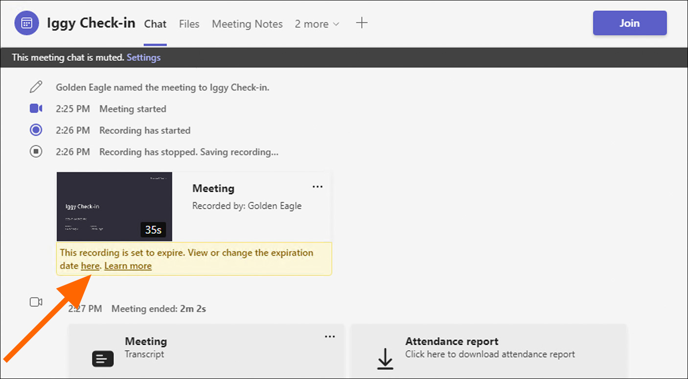
Task: Add a new tab with plus icon
Action: coord(362,23)
